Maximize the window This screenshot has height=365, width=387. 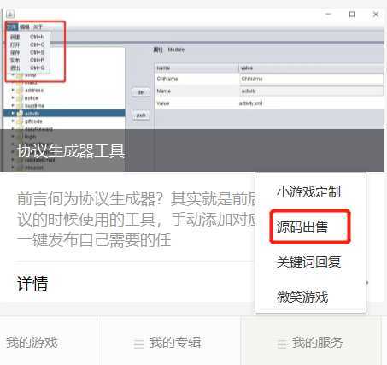pos(352,15)
